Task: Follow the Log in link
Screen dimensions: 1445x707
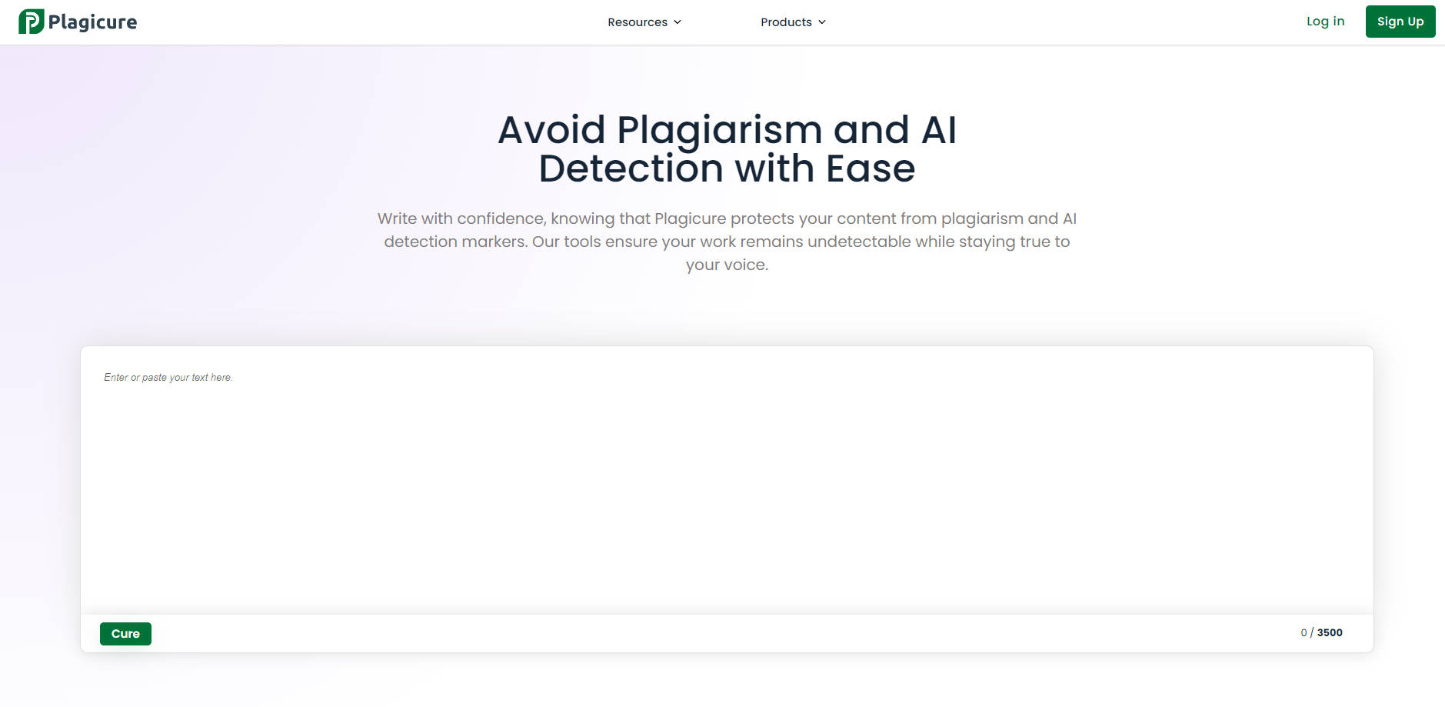Action: click(1325, 22)
